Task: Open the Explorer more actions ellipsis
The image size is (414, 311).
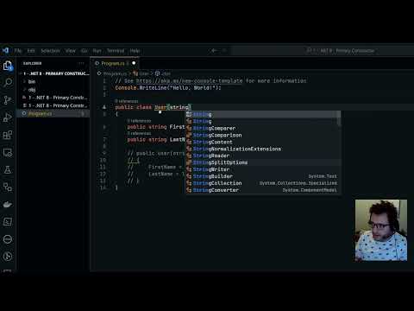Action: point(81,63)
